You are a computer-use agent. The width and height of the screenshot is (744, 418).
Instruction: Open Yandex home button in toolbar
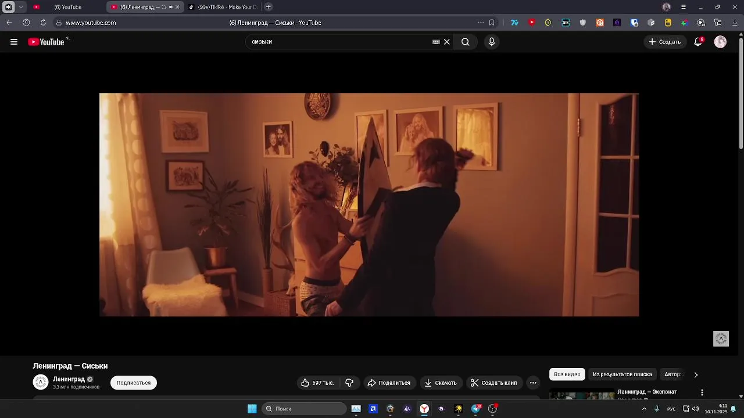(26, 23)
